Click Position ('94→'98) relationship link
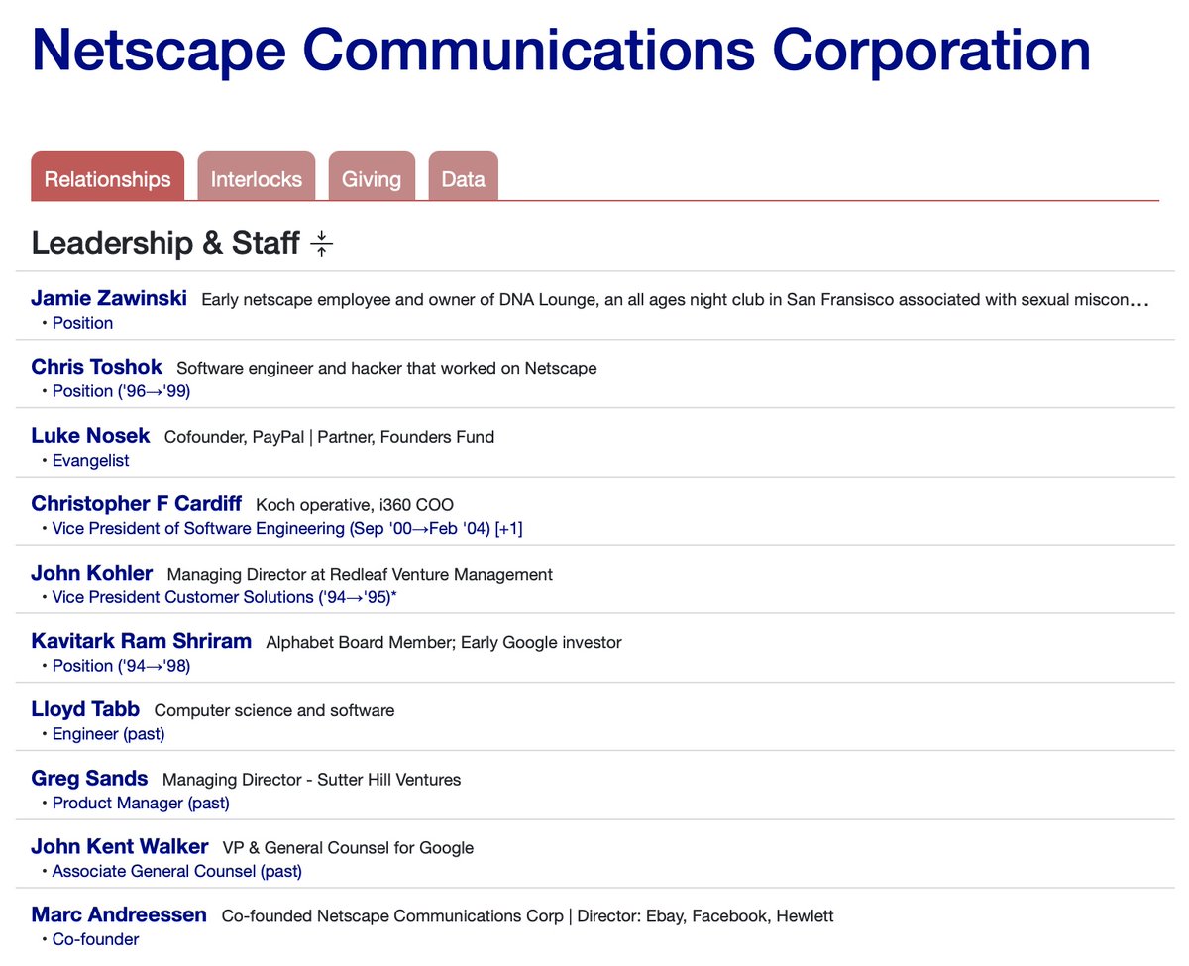The height and width of the screenshot is (966, 1189). click(x=121, y=666)
